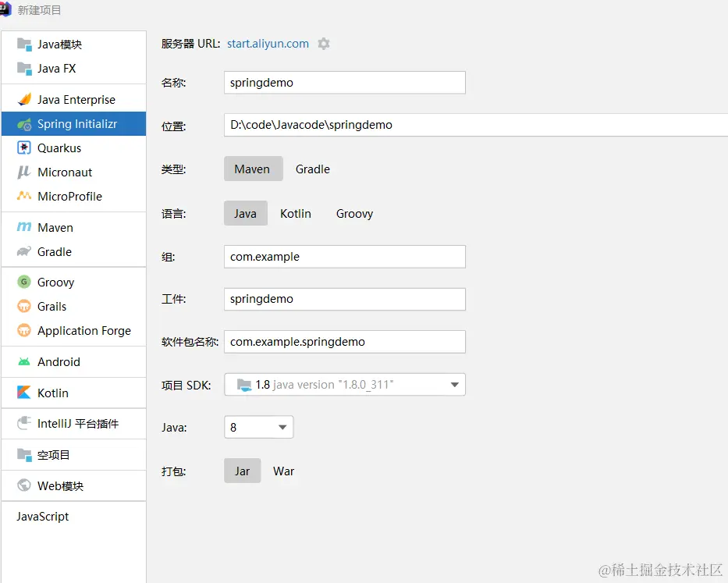
Task: Select Application Forge label in list
Action: 84,331
